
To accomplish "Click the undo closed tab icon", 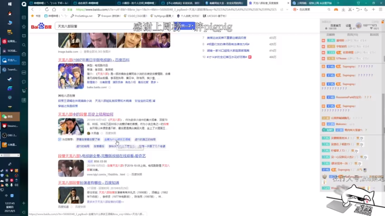I will (x=358, y=10).
